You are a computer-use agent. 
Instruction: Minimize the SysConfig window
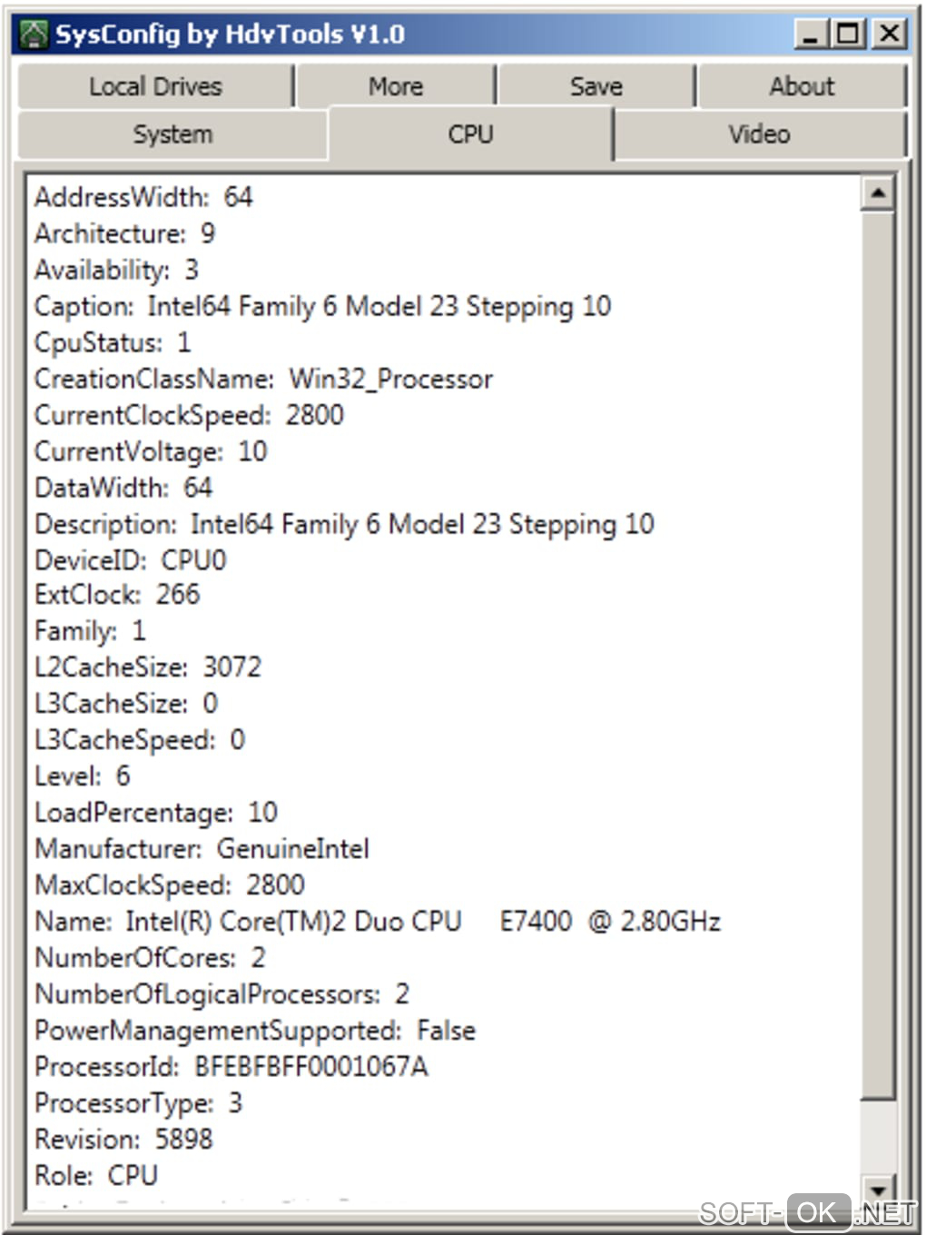[811, 35]
